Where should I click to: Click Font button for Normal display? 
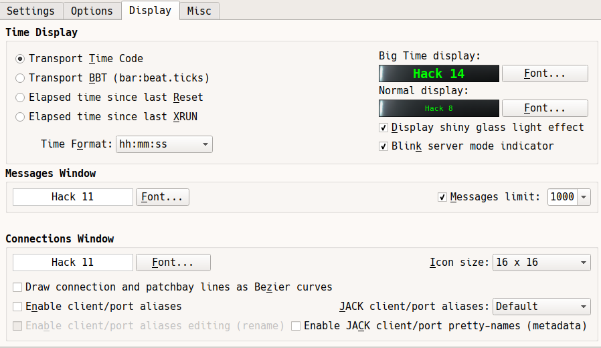(545, 108)
